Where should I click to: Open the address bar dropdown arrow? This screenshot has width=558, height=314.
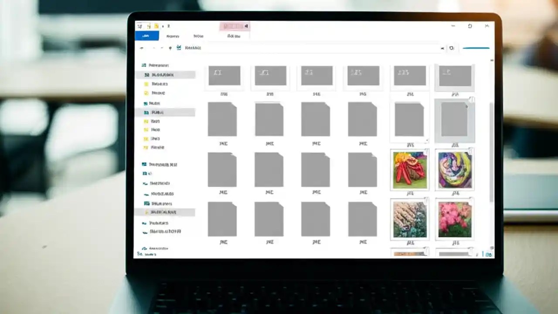[442, 48]
